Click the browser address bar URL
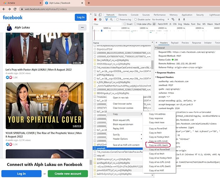The width and height of the screenshot is (220, 178). (x=46, y=9)
